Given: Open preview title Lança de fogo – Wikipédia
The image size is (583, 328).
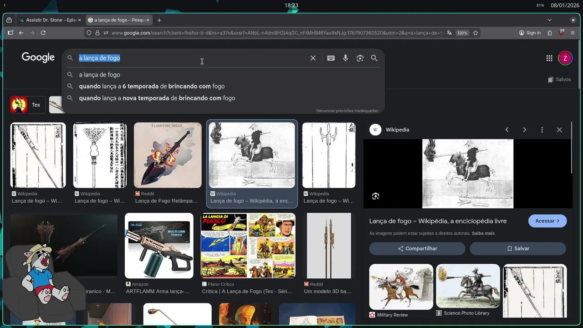Looking at the screenshot, I should tap(438, 221).
